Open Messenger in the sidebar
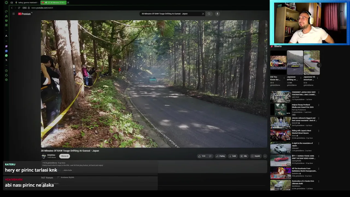This screenshot has height=197, width=350. click(6, 51)
